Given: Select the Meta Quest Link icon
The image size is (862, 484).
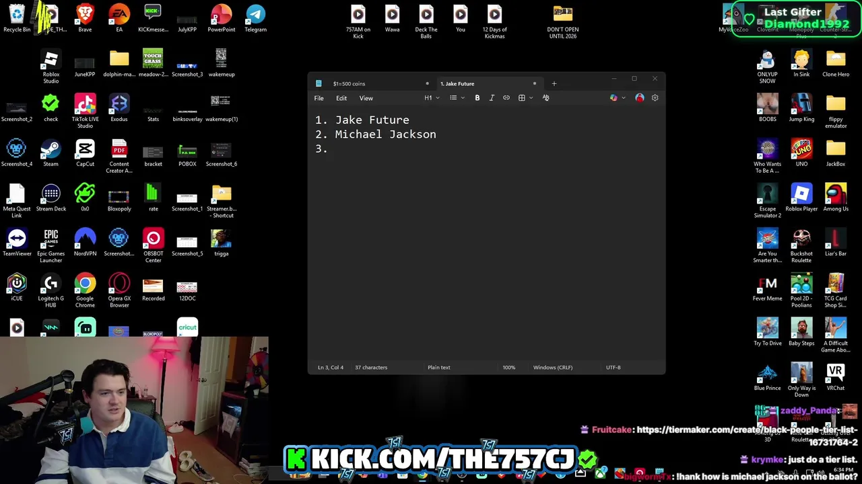Looking at the screenshot, I should (17, 202).
